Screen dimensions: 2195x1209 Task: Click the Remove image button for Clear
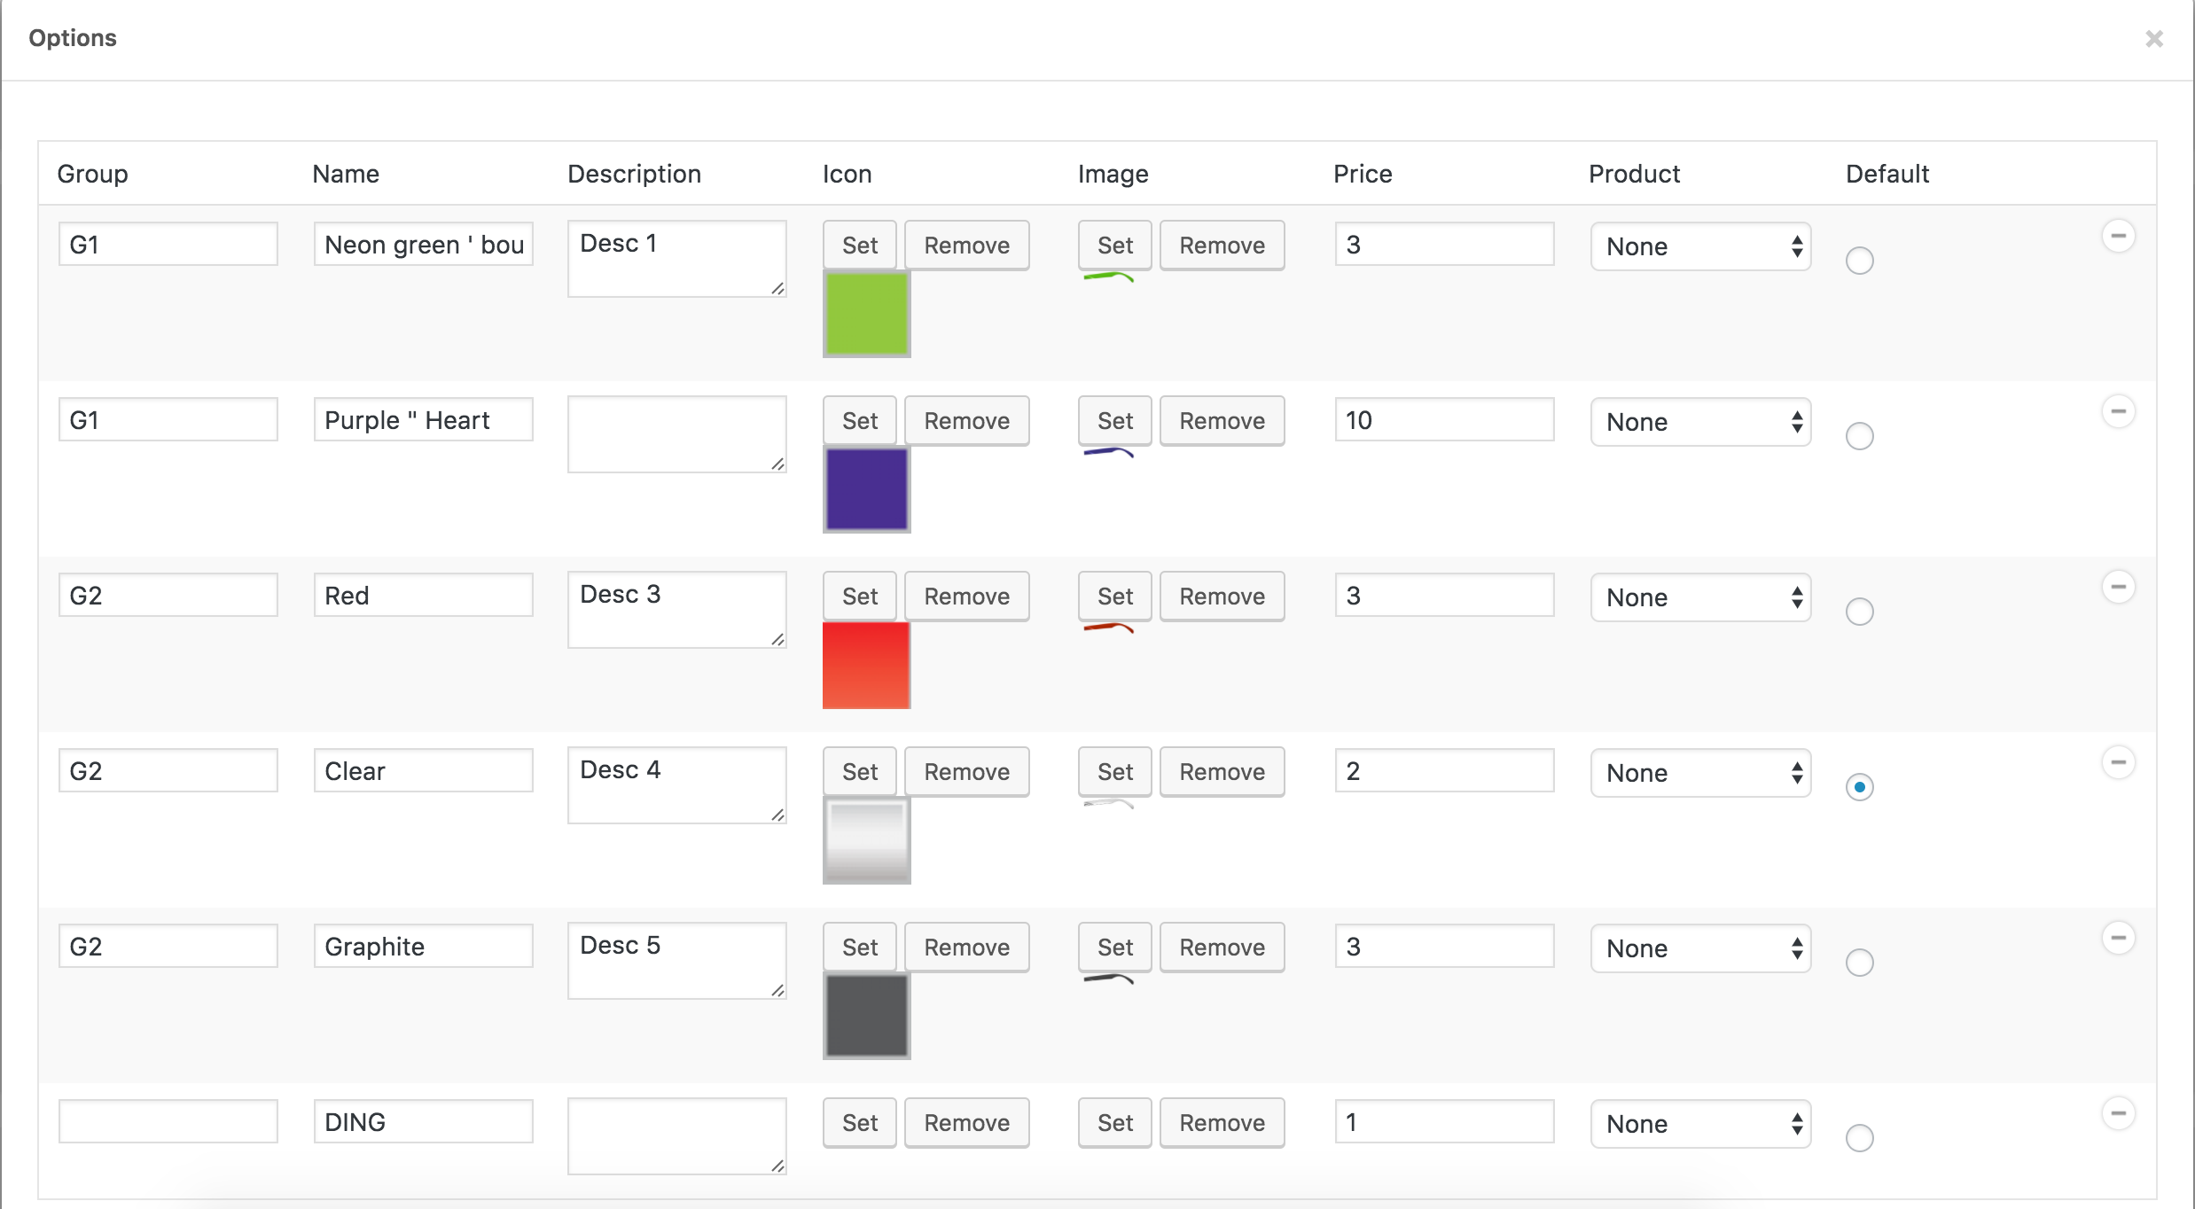1221,772
